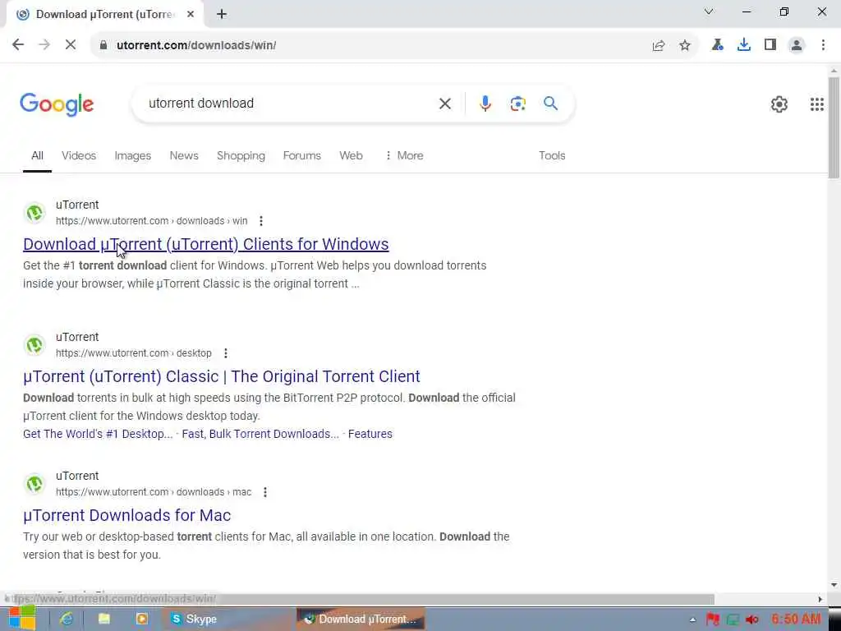Click the padlock site info icon
This screenshot has height=631, width=841.
coord(103,45)
